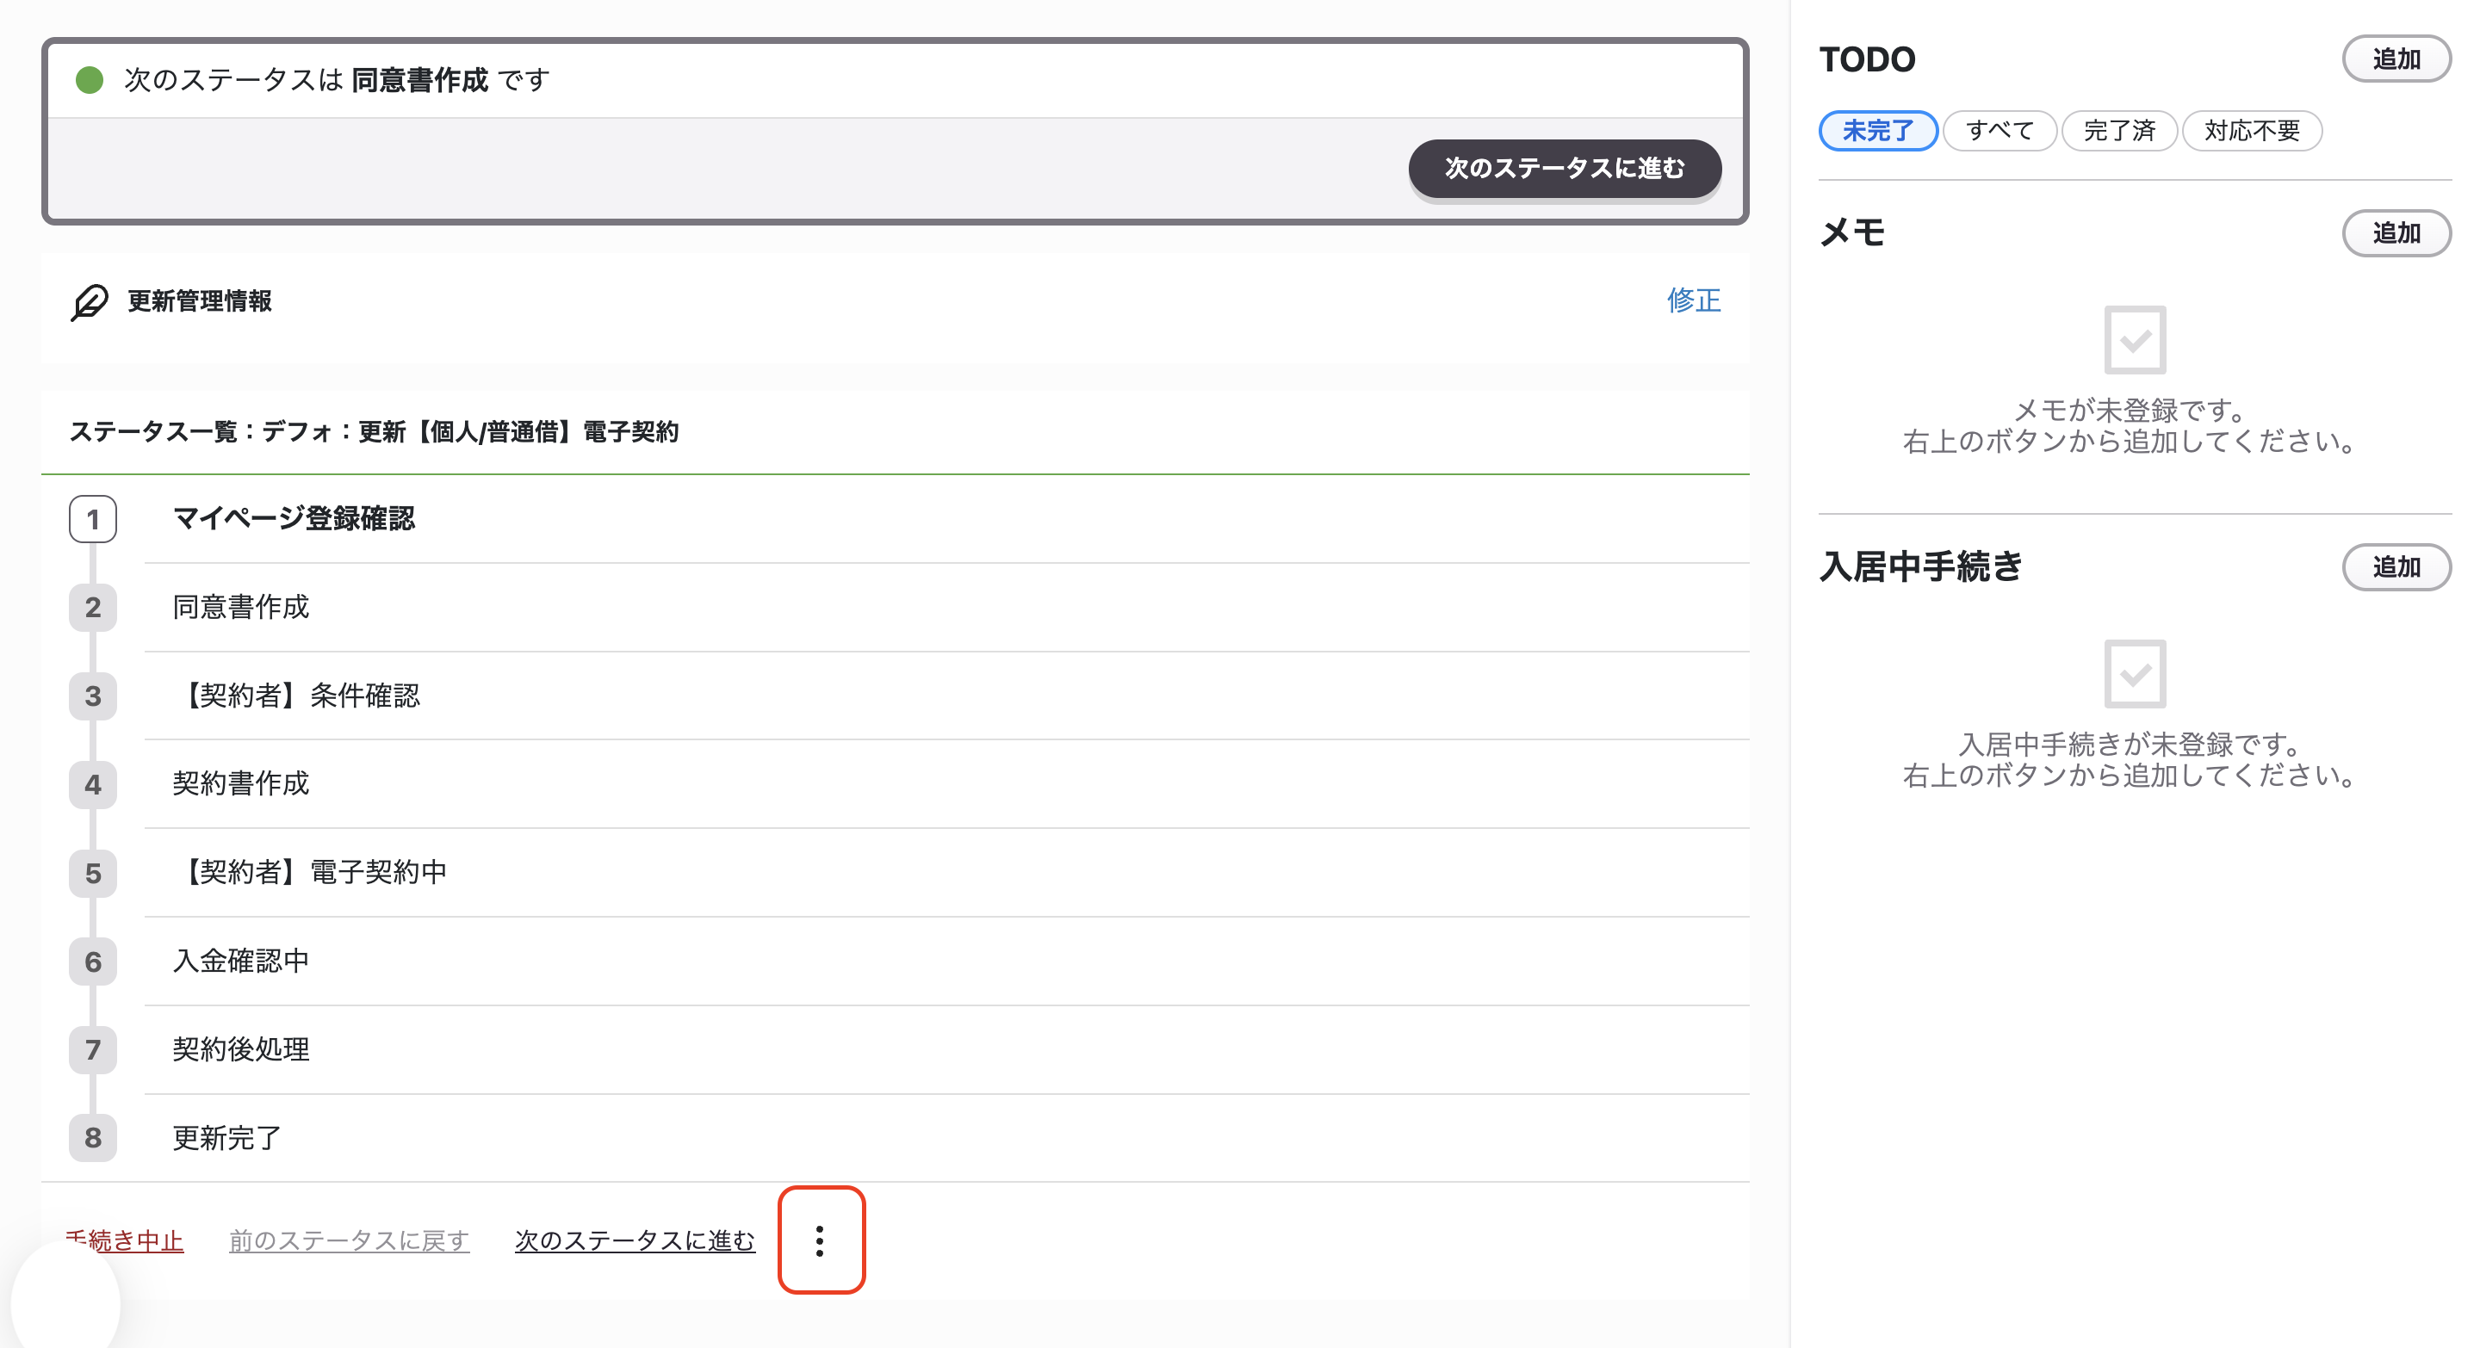The height and width of the screenshot is (1348, 2480).
Task: Click the 更新管理情報 section heading
Action: pyautogui.click(x=199, y=302)
